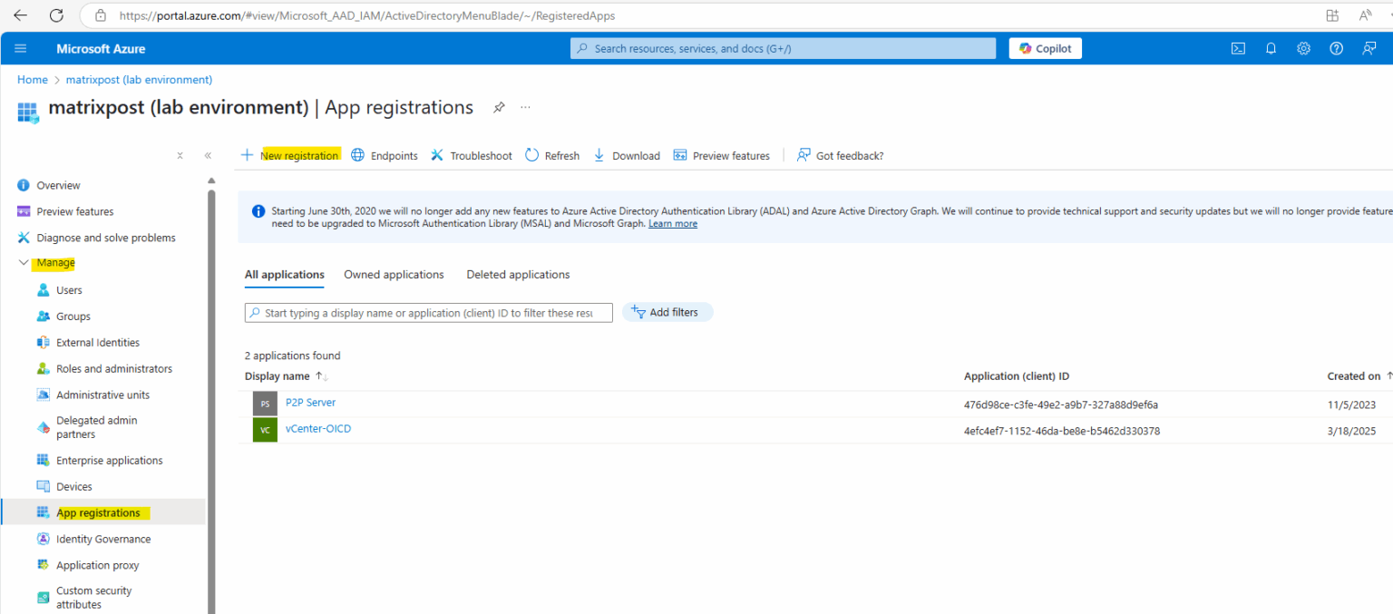Open the notifications bell

tap(1271, 48)
